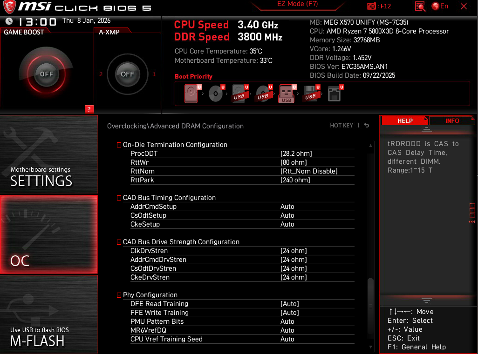
Task: Open DFE Read Training Auto dropdown
Action: pos(290,303)
